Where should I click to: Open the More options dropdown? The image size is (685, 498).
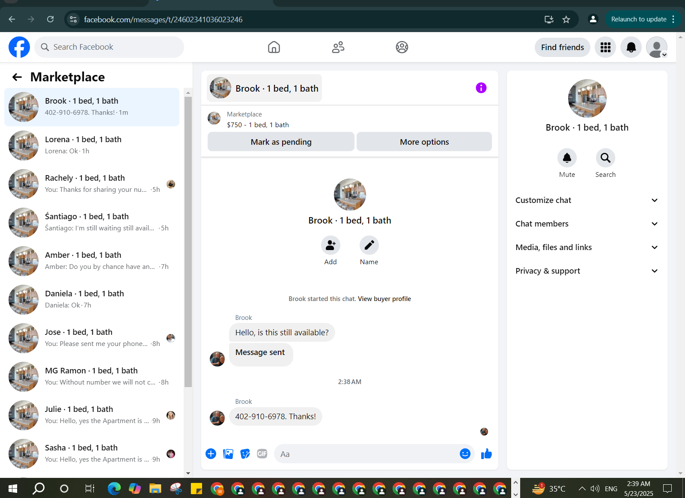click(x=424, y=142)
